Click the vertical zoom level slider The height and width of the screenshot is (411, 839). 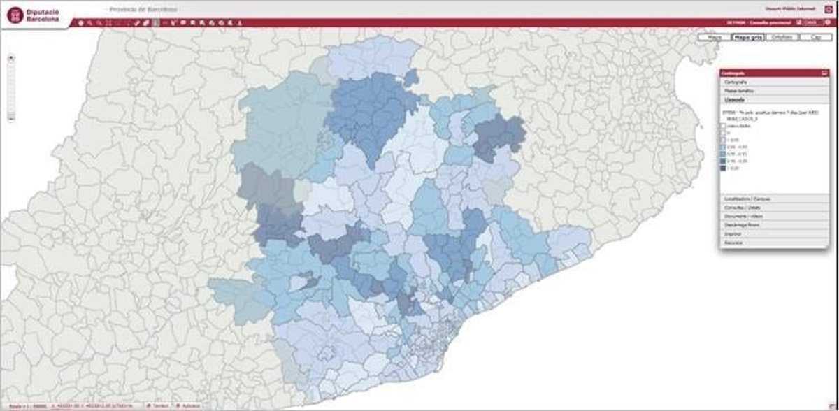[11, 87]
